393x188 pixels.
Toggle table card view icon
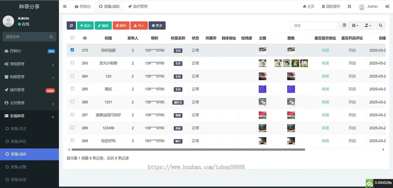click(344, 25)
